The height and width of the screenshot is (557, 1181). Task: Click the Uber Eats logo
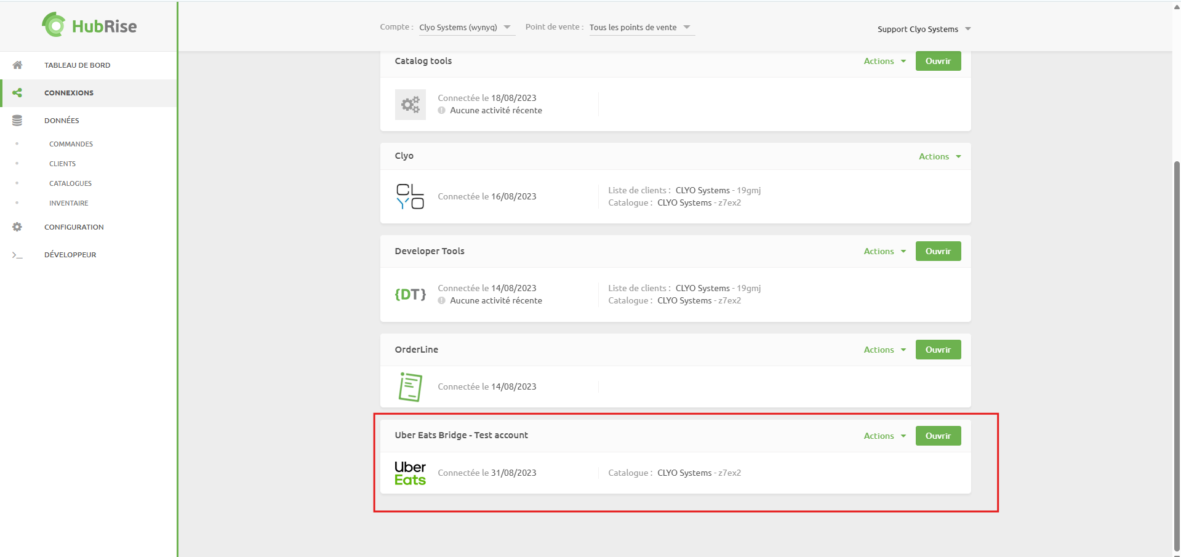pos(410,473)
